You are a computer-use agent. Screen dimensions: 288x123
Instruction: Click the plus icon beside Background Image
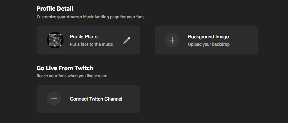172,40
